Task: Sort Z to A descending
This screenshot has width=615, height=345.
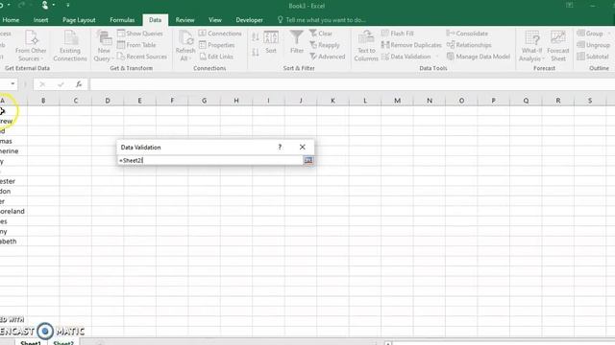Action: pos(256,52)
